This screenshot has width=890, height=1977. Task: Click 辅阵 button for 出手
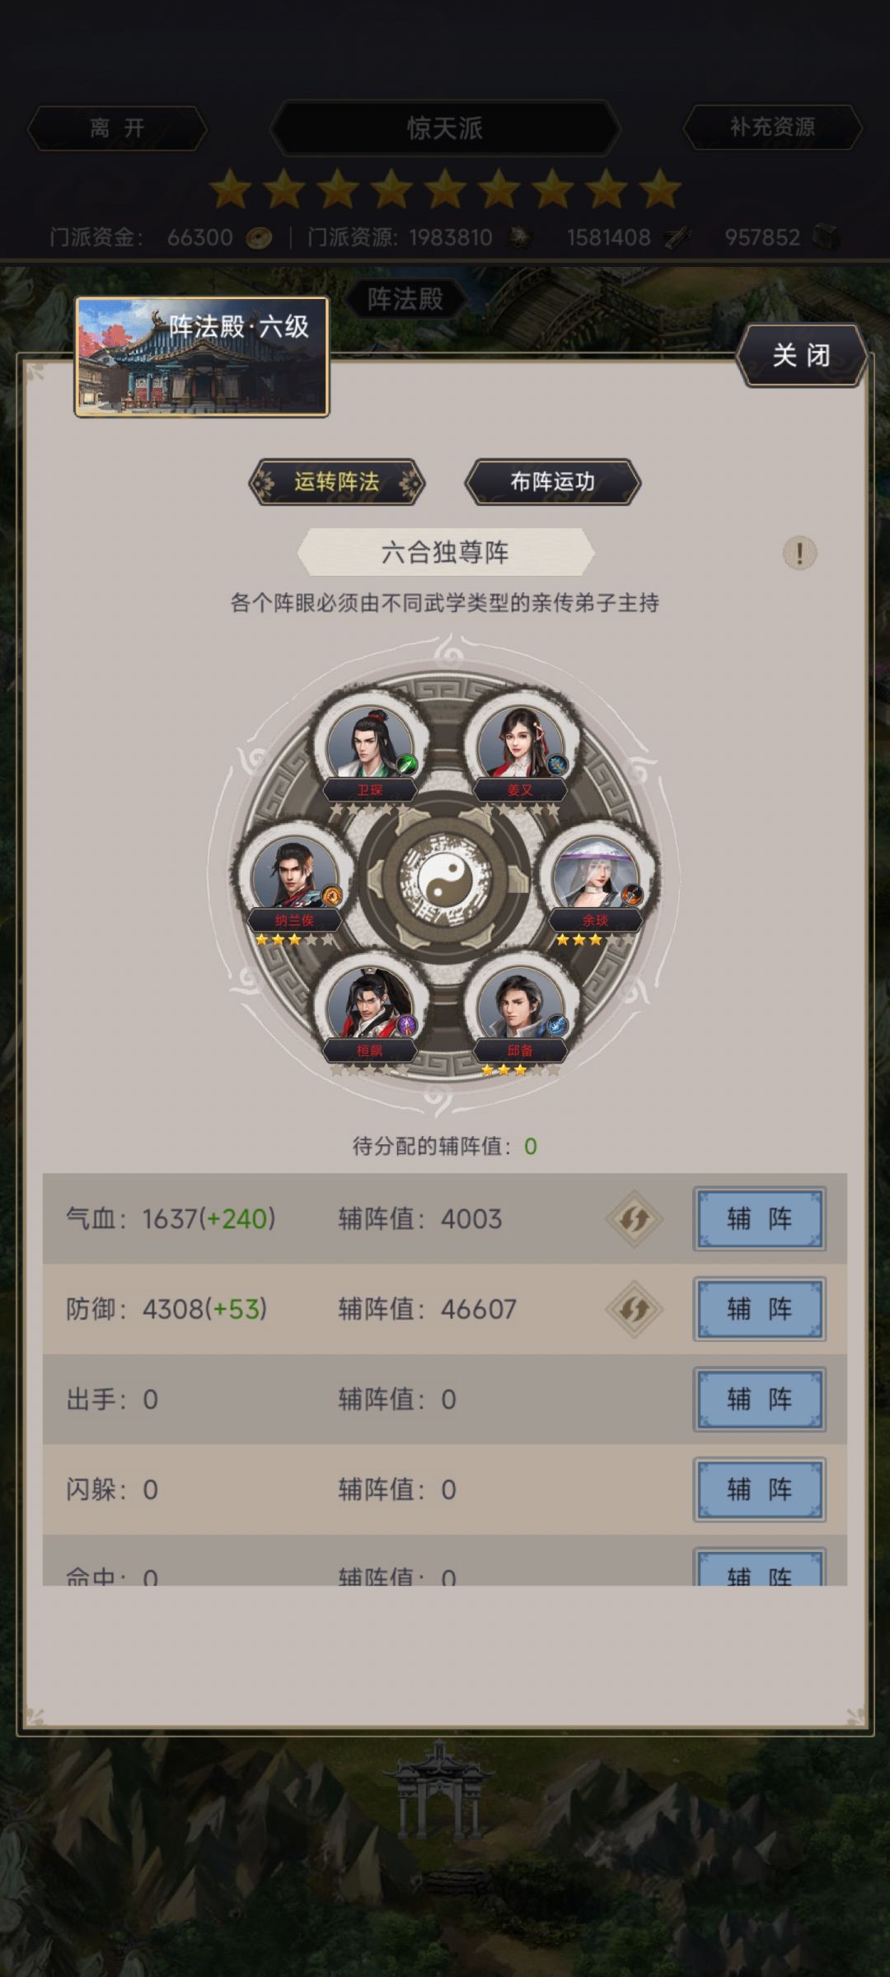pyautogui.click(x=759, y=1399)
